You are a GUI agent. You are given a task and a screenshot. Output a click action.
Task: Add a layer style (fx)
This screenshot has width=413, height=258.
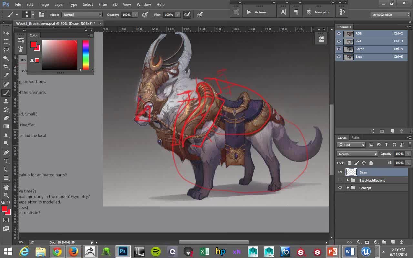[358, 242]
